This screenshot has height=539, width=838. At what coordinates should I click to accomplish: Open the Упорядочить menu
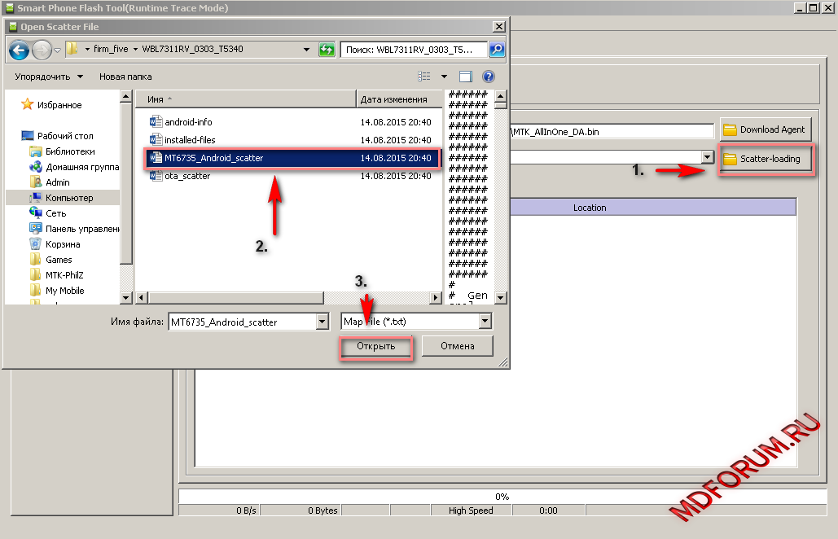[x=49, y=77]
